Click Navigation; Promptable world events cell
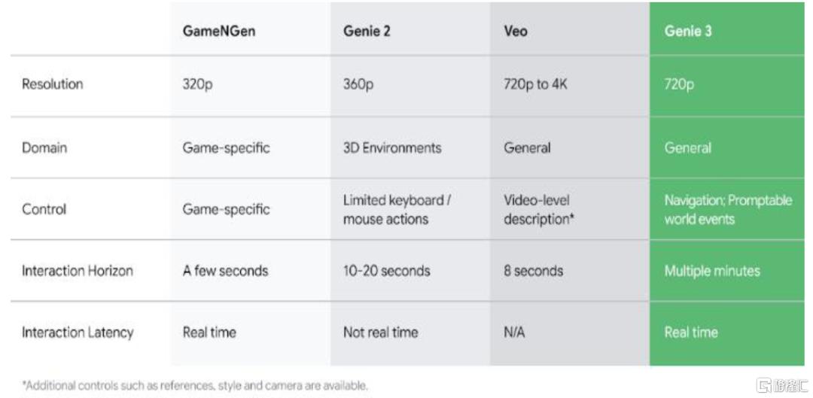The width and height of the screenshot is (813, 398). tap(728, 209)
